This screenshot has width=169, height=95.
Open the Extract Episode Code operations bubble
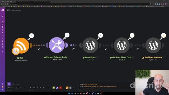click(67, 35)
